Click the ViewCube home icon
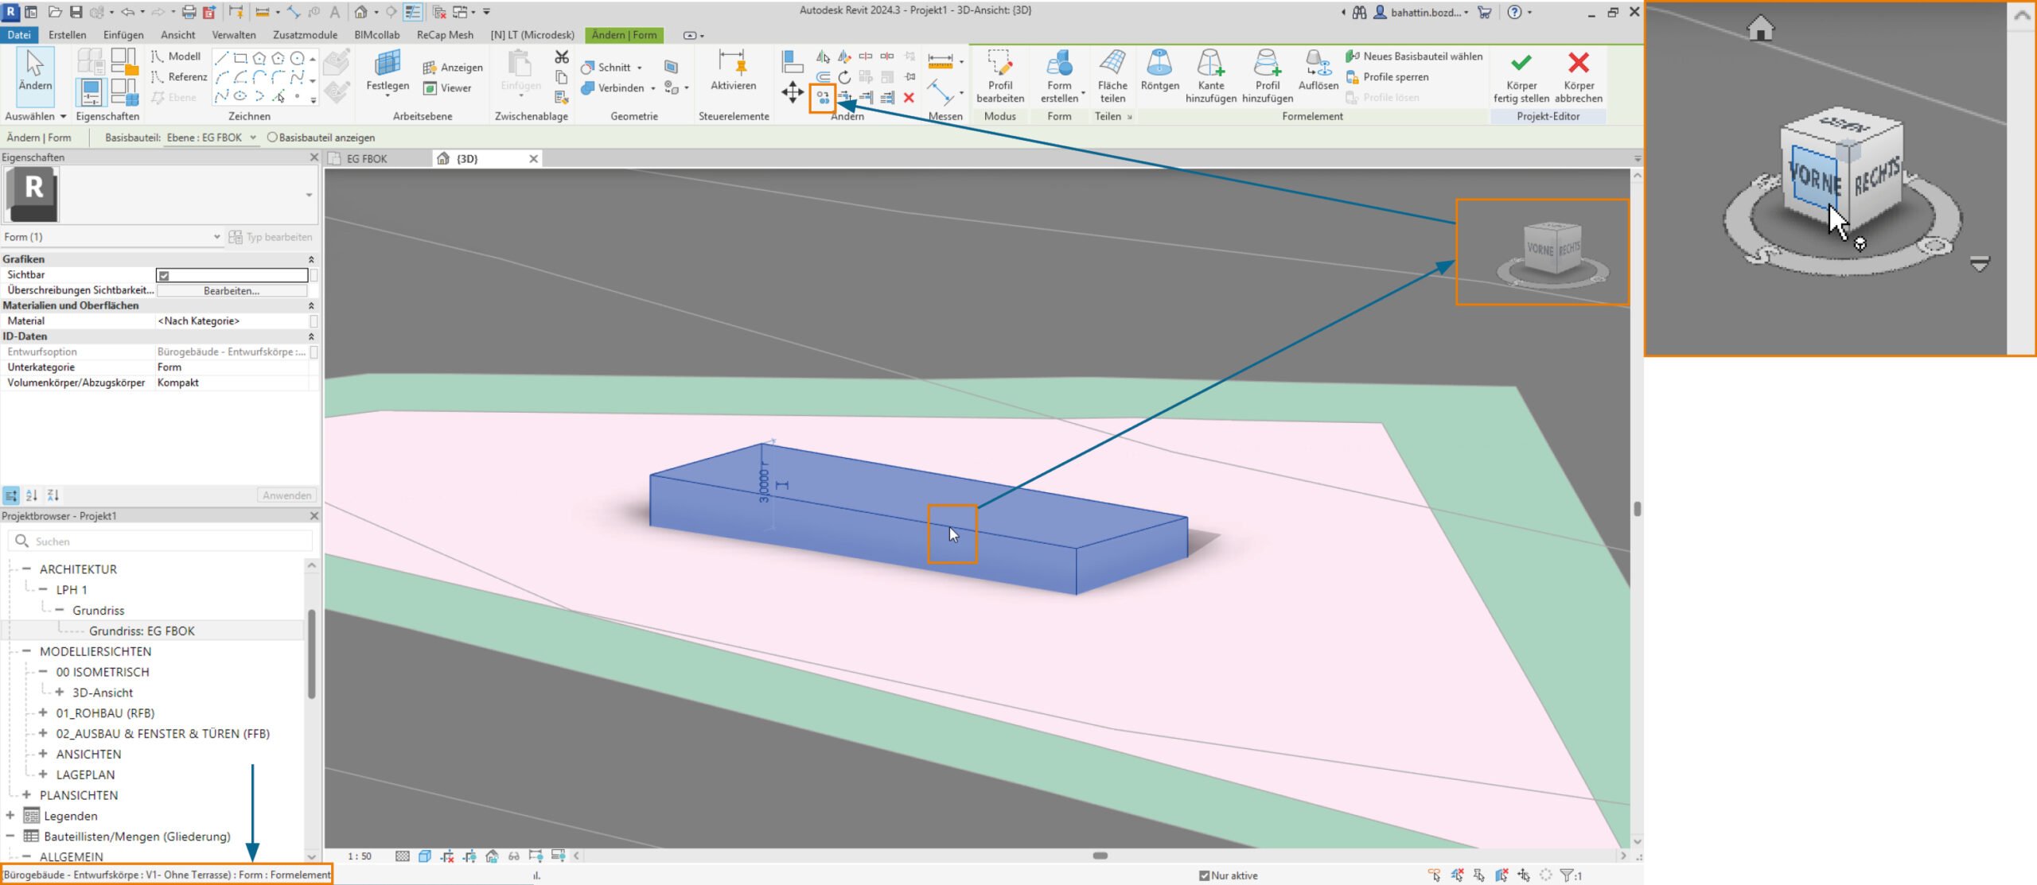This screenshot has width=2037, height=885. [1760, 29]
